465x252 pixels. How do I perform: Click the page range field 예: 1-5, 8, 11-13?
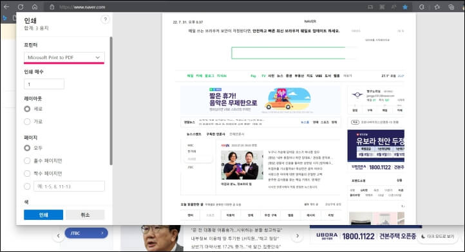(x=69, y=186)
